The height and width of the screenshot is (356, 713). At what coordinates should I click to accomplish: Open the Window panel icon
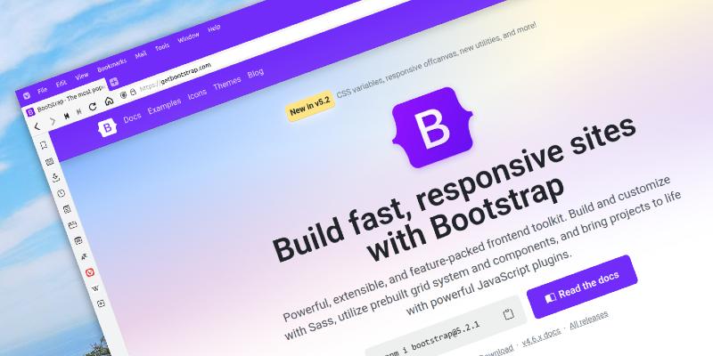tap(72, 225)
